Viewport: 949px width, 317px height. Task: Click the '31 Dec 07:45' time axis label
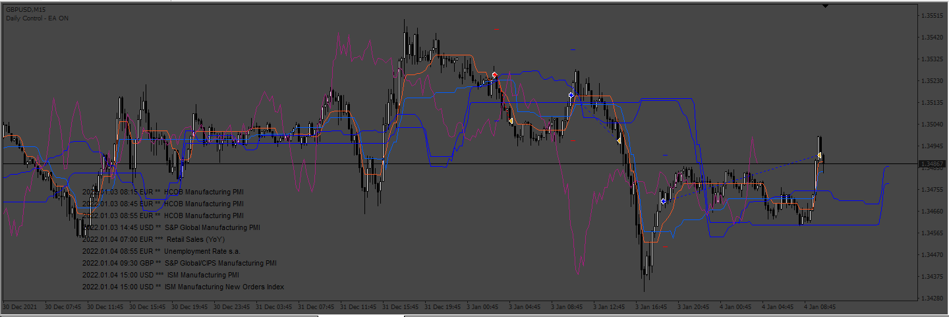pyautogui.click(x=316, y=306)
